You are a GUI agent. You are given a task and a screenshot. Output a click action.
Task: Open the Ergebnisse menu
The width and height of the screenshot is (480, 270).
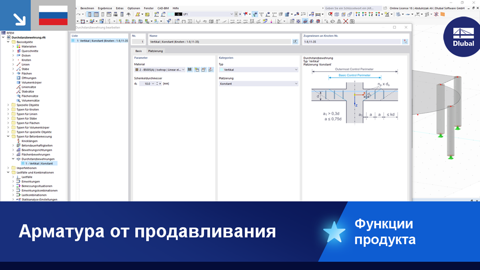tap(105, 8)
